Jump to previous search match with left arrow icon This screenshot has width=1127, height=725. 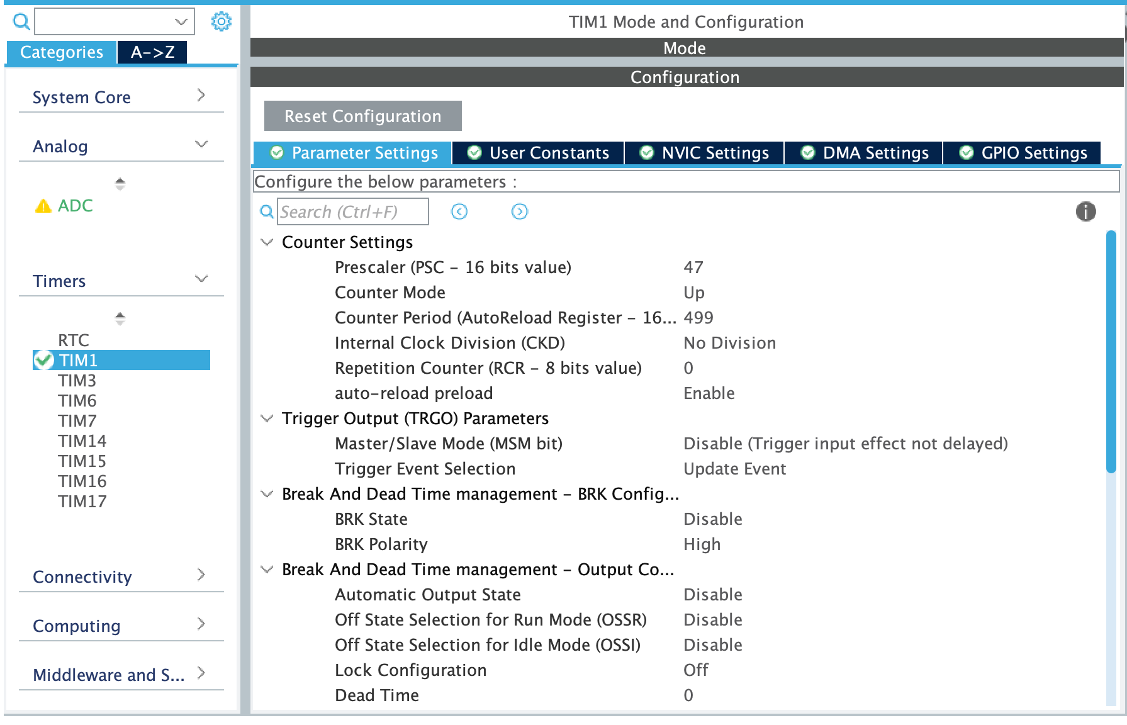(459, 212)
